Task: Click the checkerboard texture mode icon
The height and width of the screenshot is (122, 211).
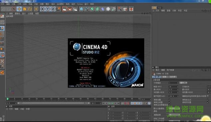Action: (2, 61)
